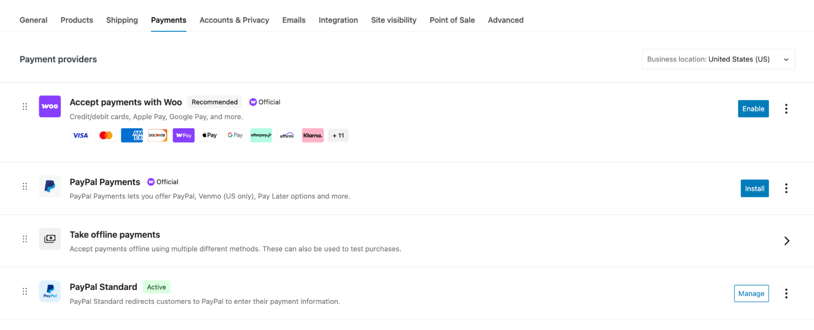
Task: Open the Accounts & Privacy tab
Action: point(234,20)
